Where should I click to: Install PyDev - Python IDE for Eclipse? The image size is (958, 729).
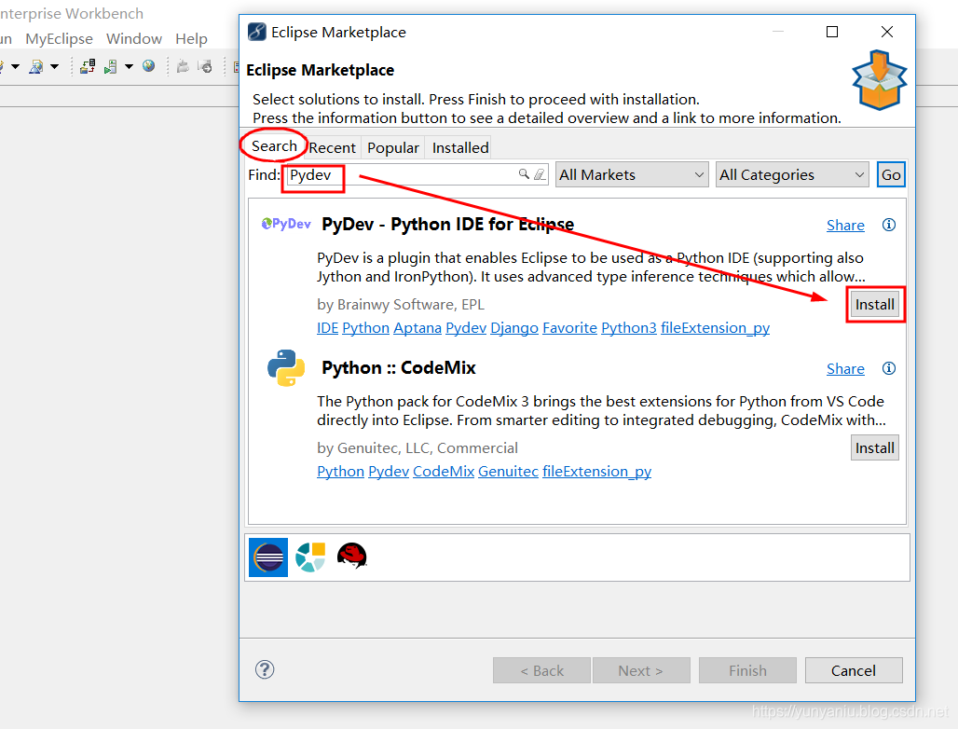[874, 304]
